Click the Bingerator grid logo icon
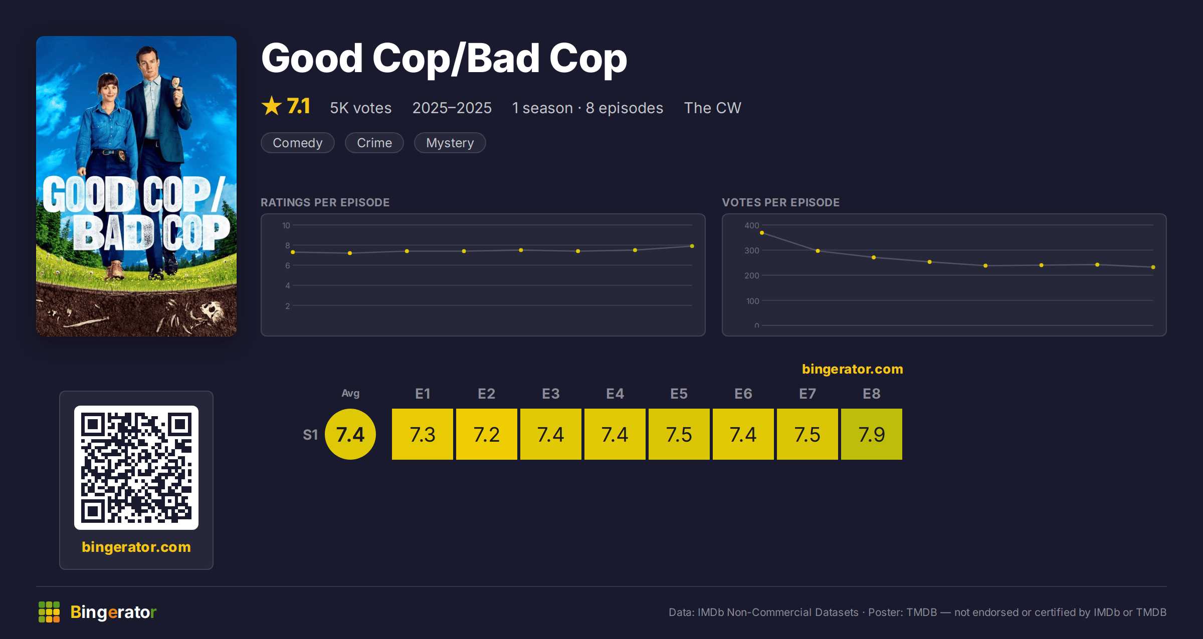Viewport: 1203px width, 639px height. (x=49, y=612)
